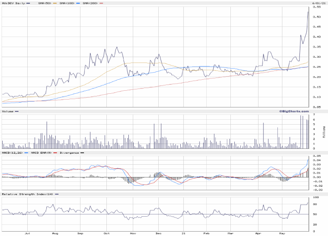The height and width of the screenshot is (236, 328).
Task: Click the 0.05 MACD axis label
Action: tap(316, 156)
